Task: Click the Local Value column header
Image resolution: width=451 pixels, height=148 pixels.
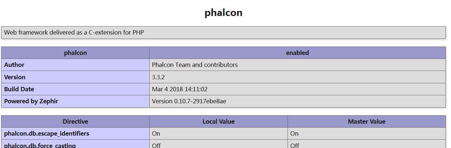Action: pyautogui.click(x=218, y=121)
